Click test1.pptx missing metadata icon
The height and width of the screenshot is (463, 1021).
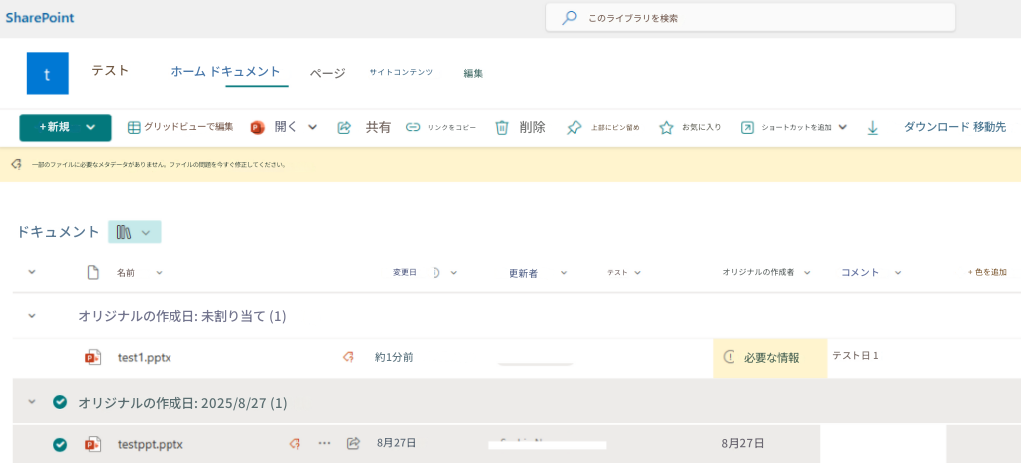pyautogui.click(x=348, y=357)
